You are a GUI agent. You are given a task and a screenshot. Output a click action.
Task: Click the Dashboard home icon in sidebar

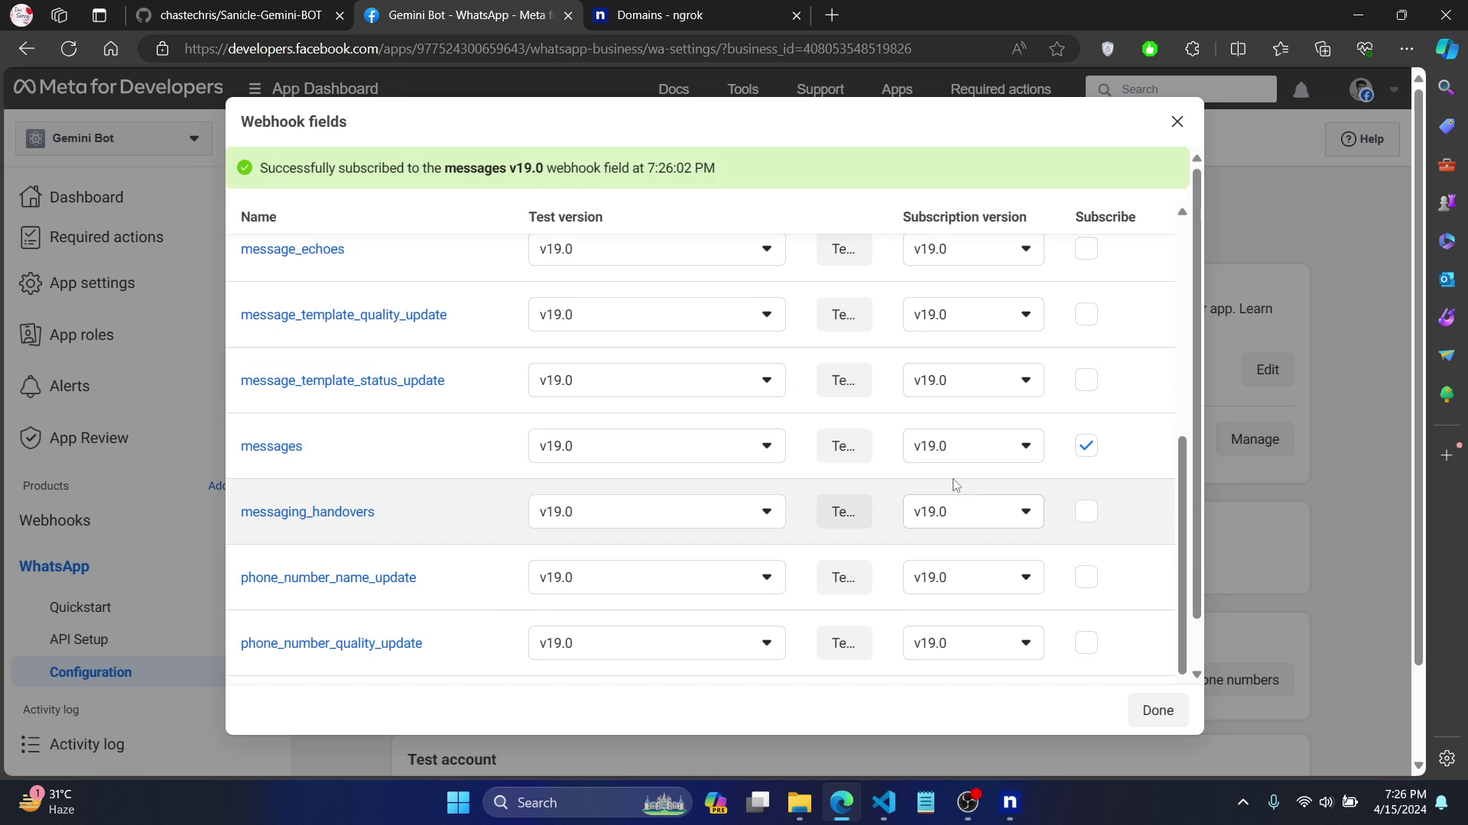coord(31,197)
